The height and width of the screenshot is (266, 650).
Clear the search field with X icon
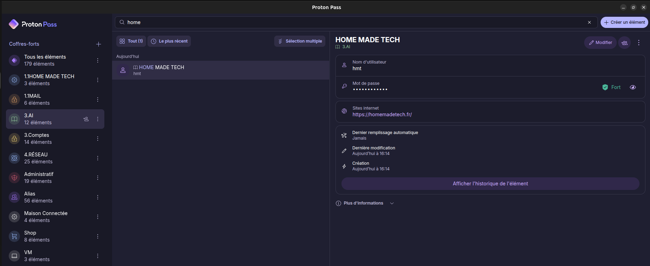point(589,22)
